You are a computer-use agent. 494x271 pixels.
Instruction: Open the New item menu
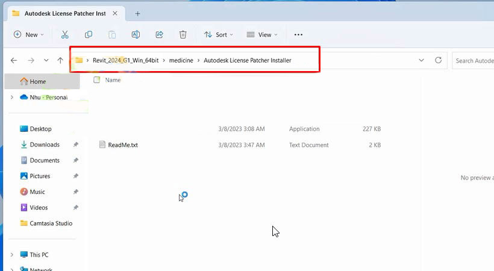pyautogui.click(x=28, y=35)
